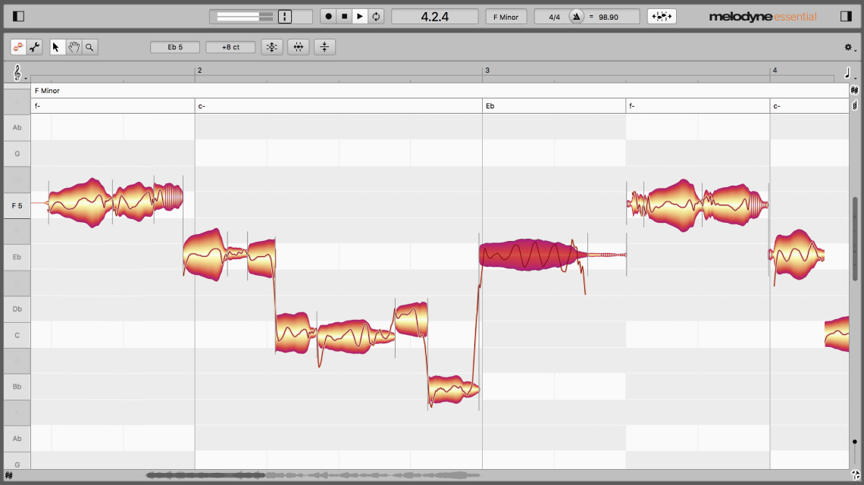Open the note assignment wrench tool
Screen dimensions: 864x485
(x=35, y=47)
